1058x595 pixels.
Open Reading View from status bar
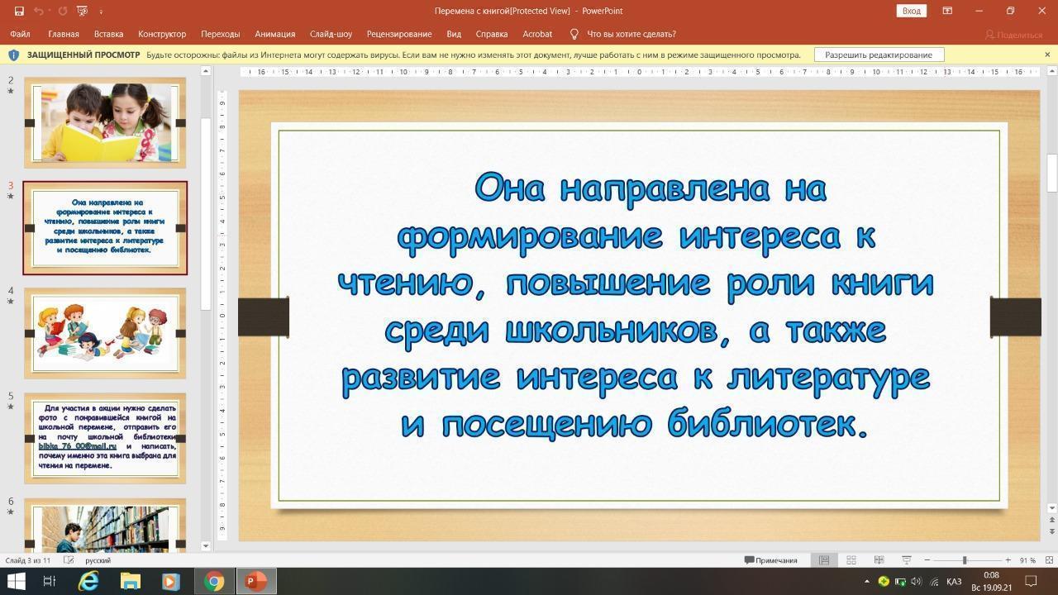coord(879,560)
